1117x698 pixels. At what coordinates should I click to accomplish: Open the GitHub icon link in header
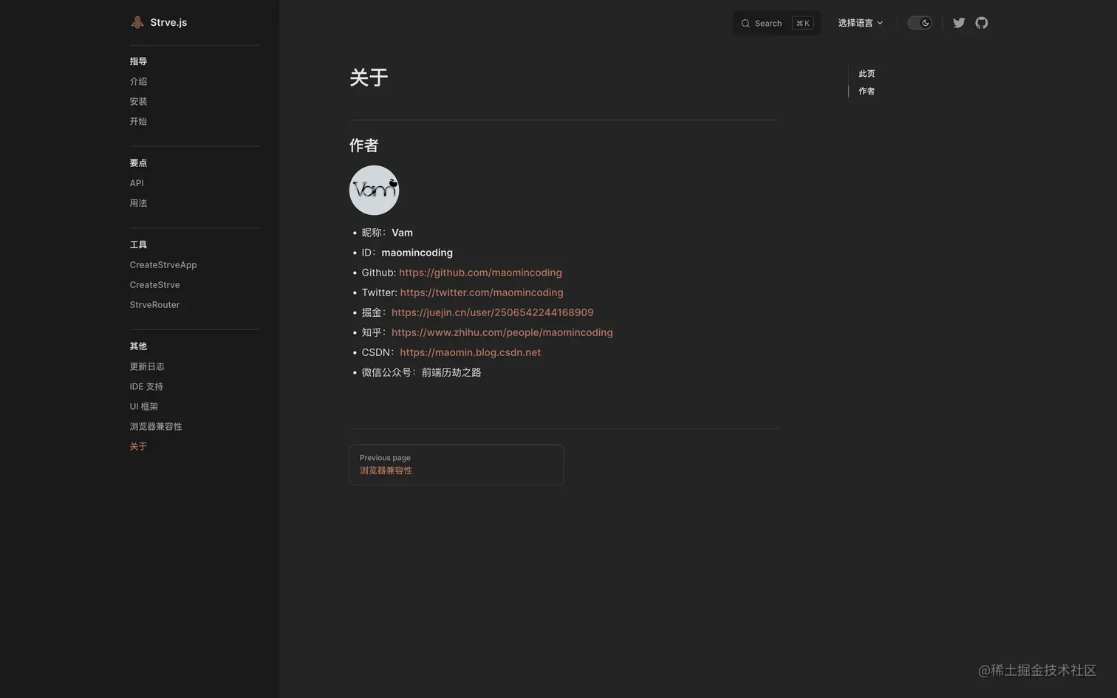[981, 23]
